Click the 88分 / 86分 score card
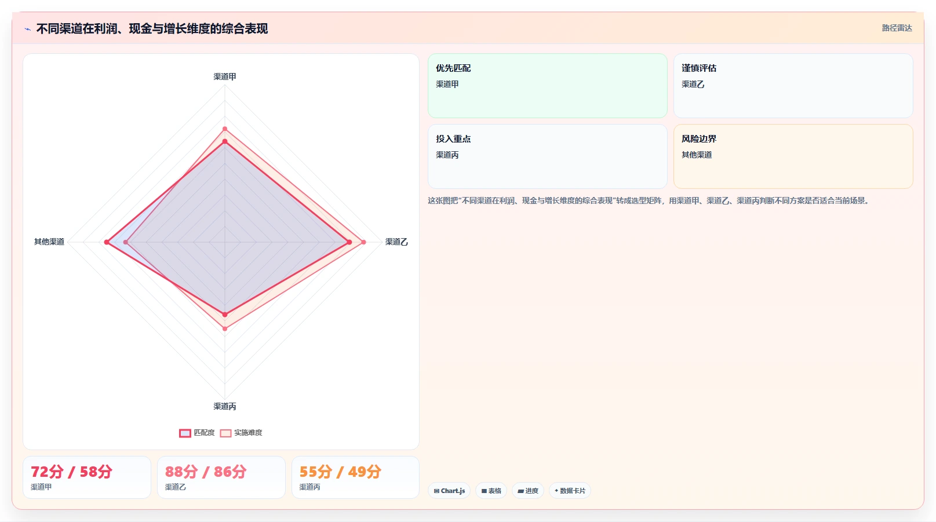936x522 pixels. point(221,477)
